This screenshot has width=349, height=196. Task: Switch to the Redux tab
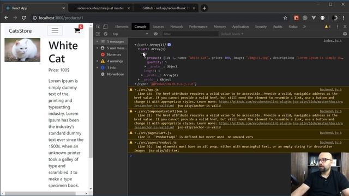click(x=293, y=27)
